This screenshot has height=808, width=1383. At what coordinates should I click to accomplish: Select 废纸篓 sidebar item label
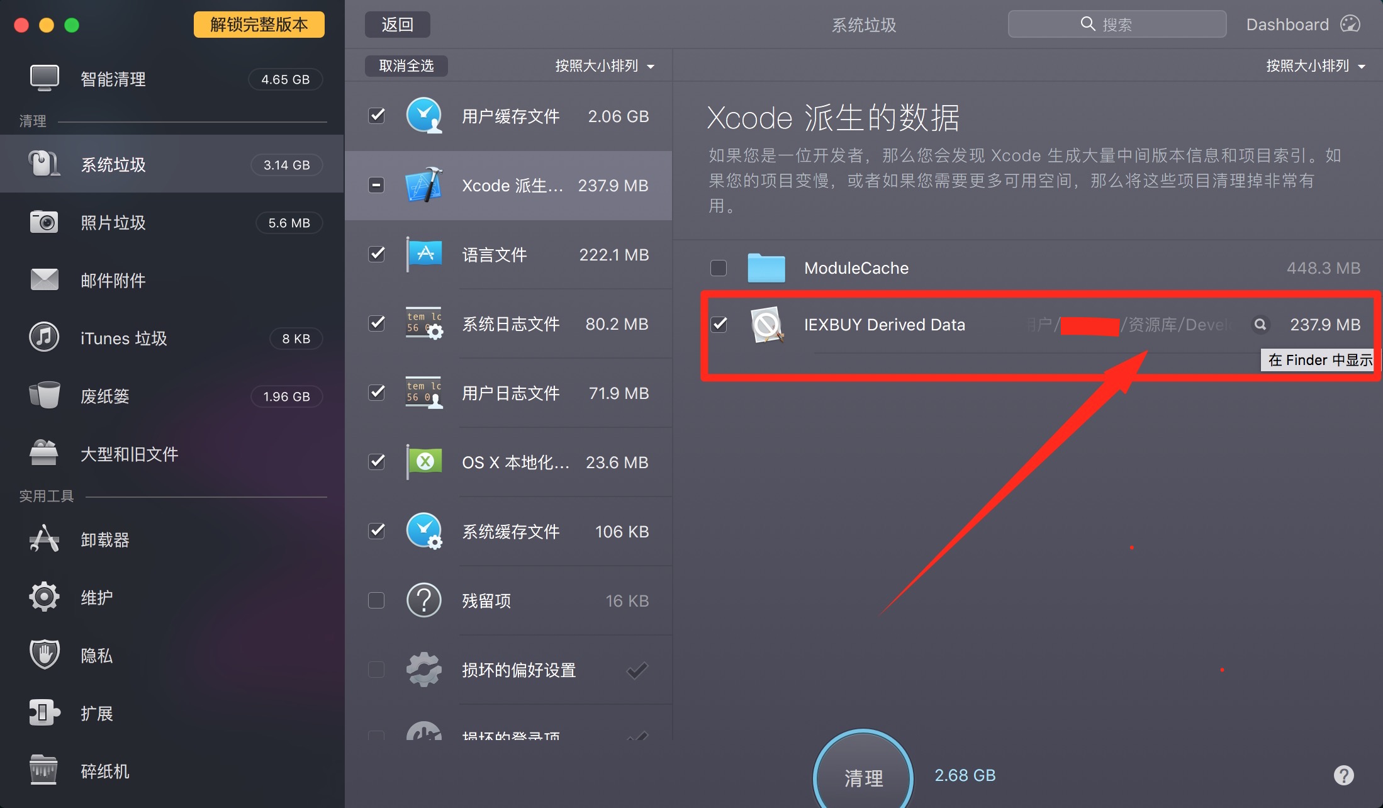click(105, 396)
